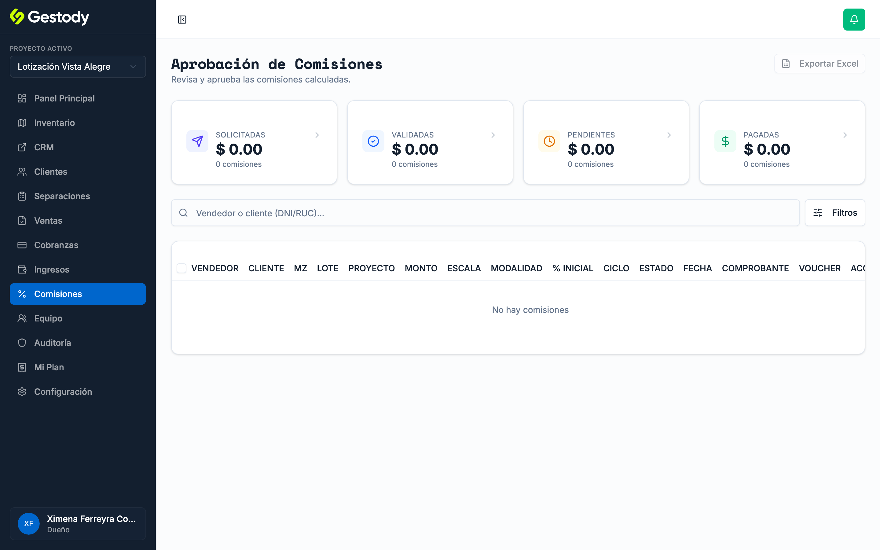Click the Cobranzas card icon
The image size is (880, 550).
point(22,245)
